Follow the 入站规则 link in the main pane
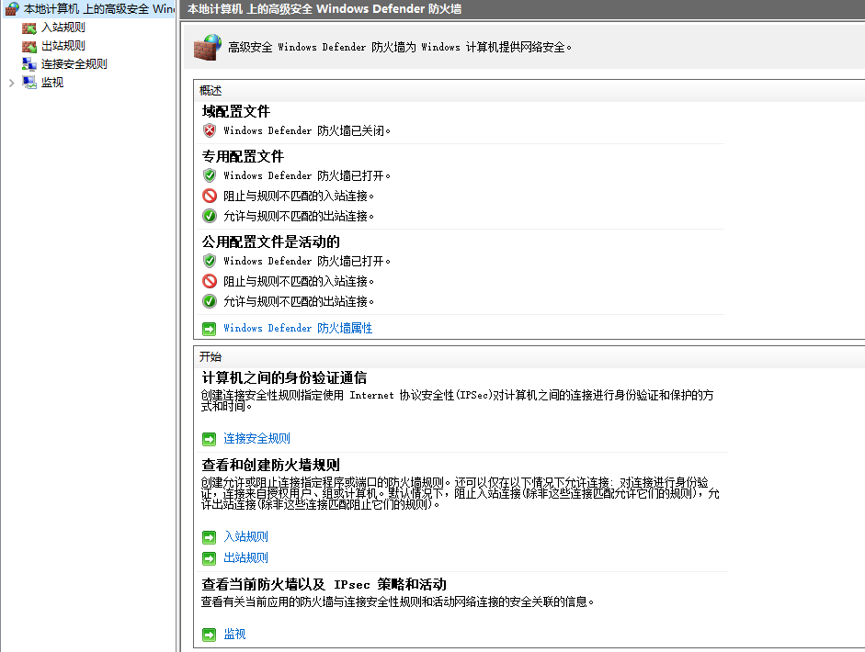This screenshot has width=865, height=652. coord(245,536)
